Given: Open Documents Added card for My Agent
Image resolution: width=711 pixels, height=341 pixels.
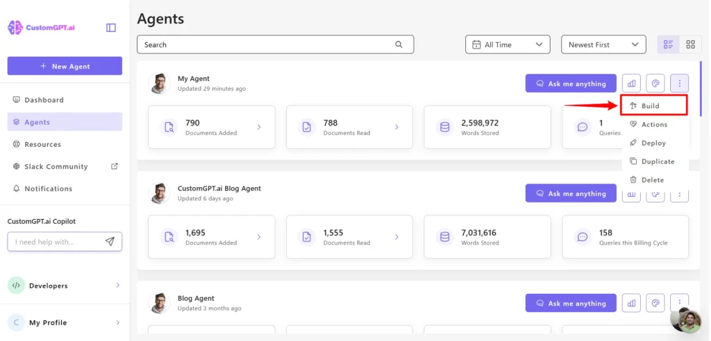Looking at the screenshot, I should tap(212, 127).
